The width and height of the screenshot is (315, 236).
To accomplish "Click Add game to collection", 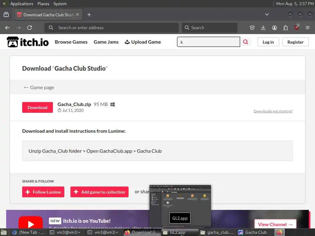I will click(x=99, y=192).
